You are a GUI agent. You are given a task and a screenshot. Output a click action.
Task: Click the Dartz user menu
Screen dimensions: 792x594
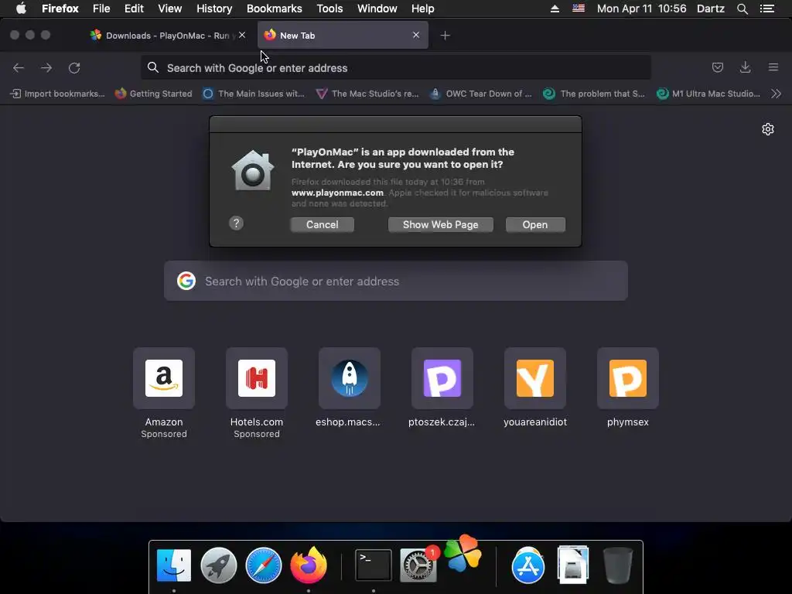[x=711, y=9]
